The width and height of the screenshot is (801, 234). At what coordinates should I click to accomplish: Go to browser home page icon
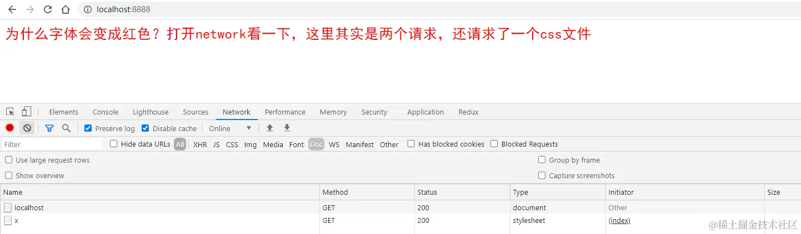66,9
